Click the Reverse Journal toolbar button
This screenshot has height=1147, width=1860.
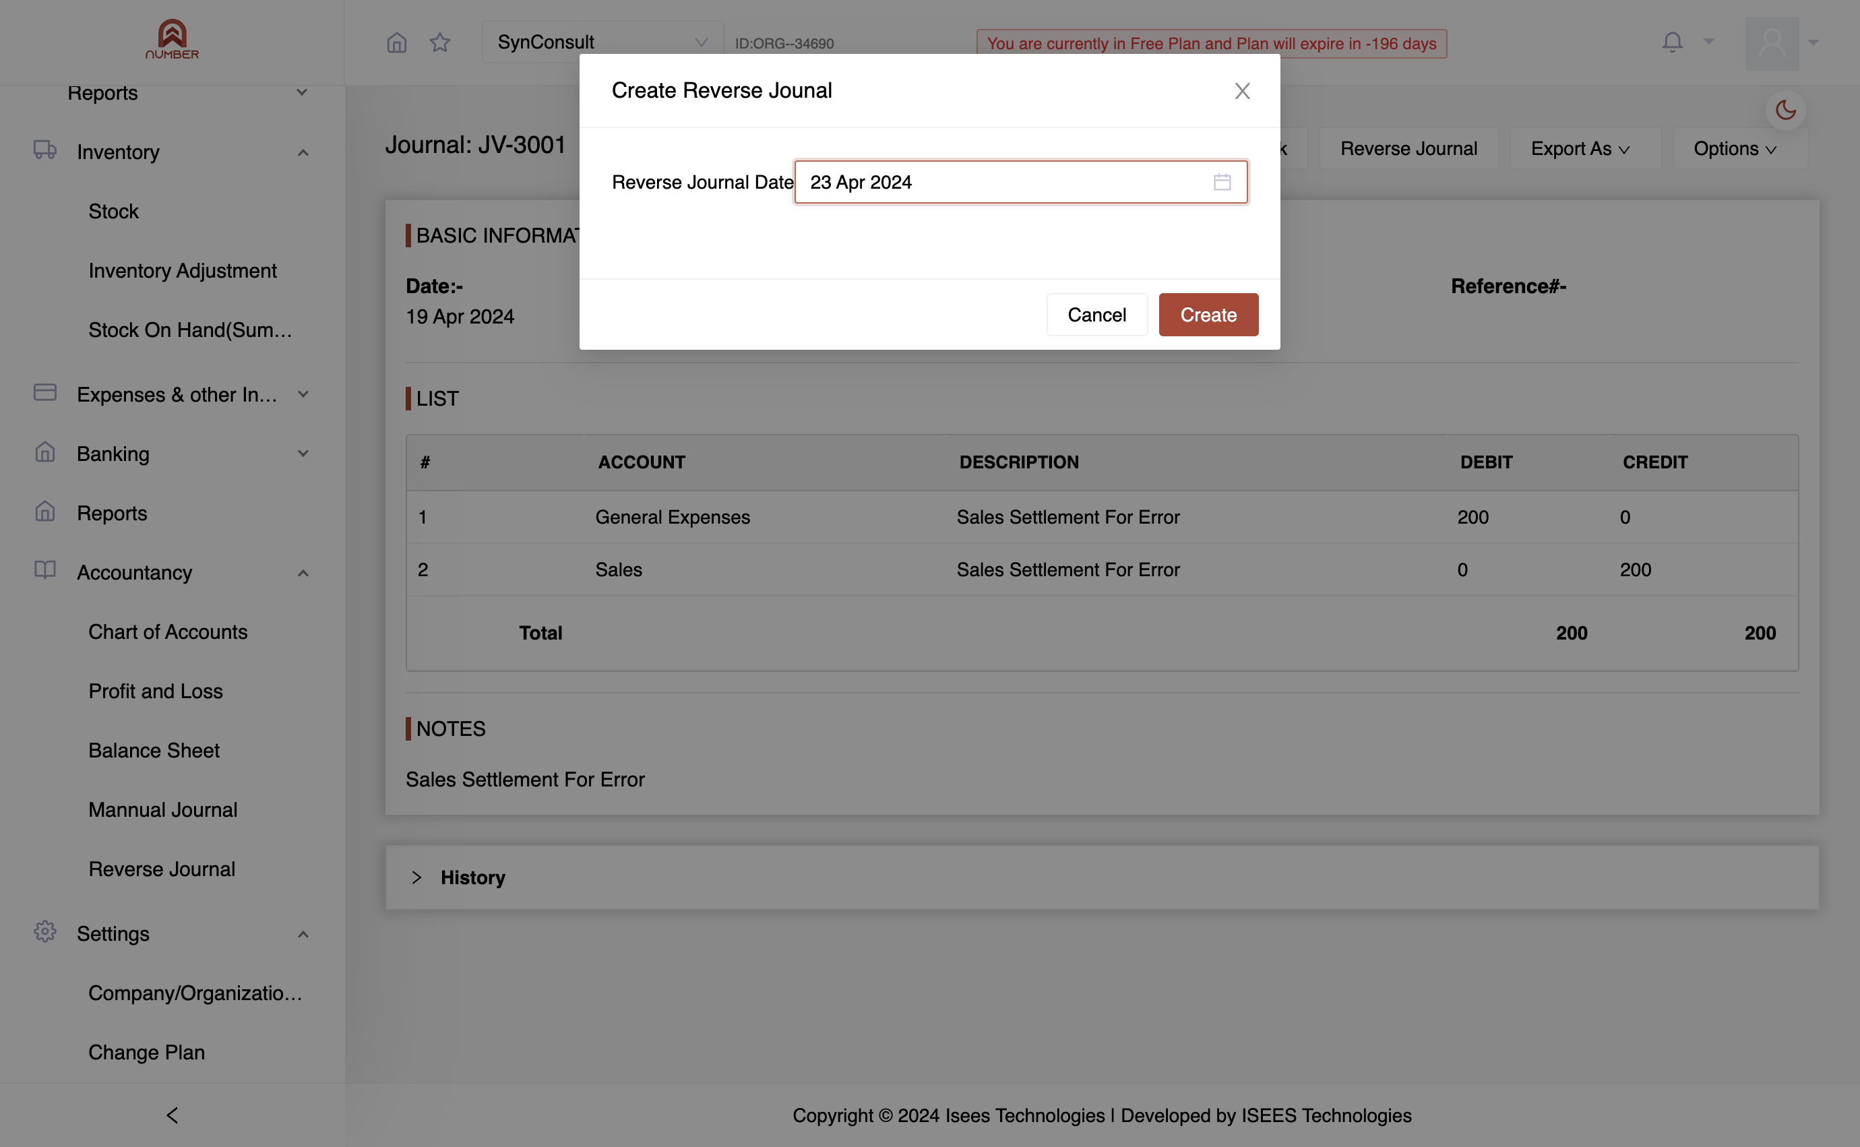click(x=1408, y=149)
